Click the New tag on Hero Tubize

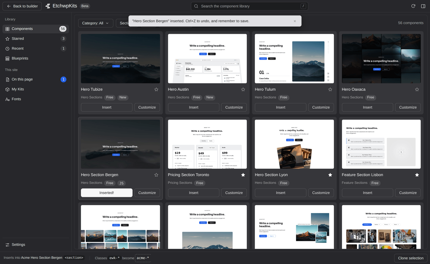coord(123,97)
